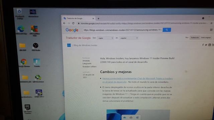The width and height of the screenshot is (214, 120).
Task: Switch to Texto original view
Action: (206, 38)
